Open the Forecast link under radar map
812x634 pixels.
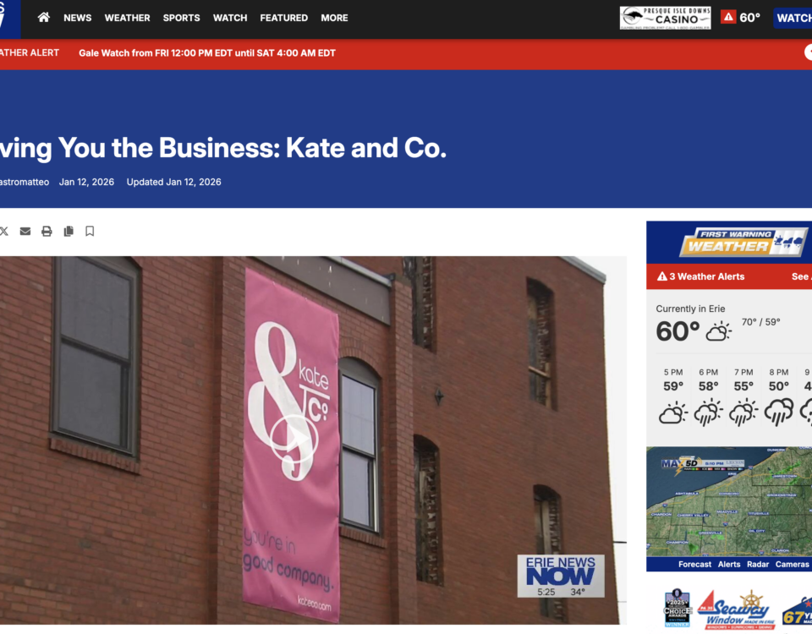tap(695, 564)
